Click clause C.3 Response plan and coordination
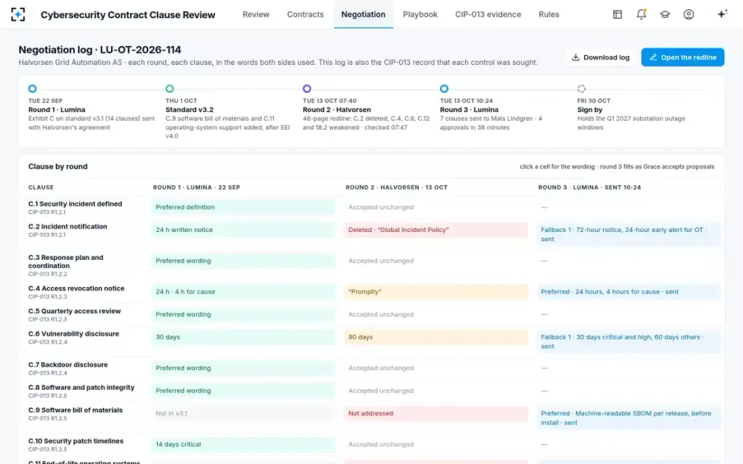Screen dimensions: 743x464 pos(66,262)
